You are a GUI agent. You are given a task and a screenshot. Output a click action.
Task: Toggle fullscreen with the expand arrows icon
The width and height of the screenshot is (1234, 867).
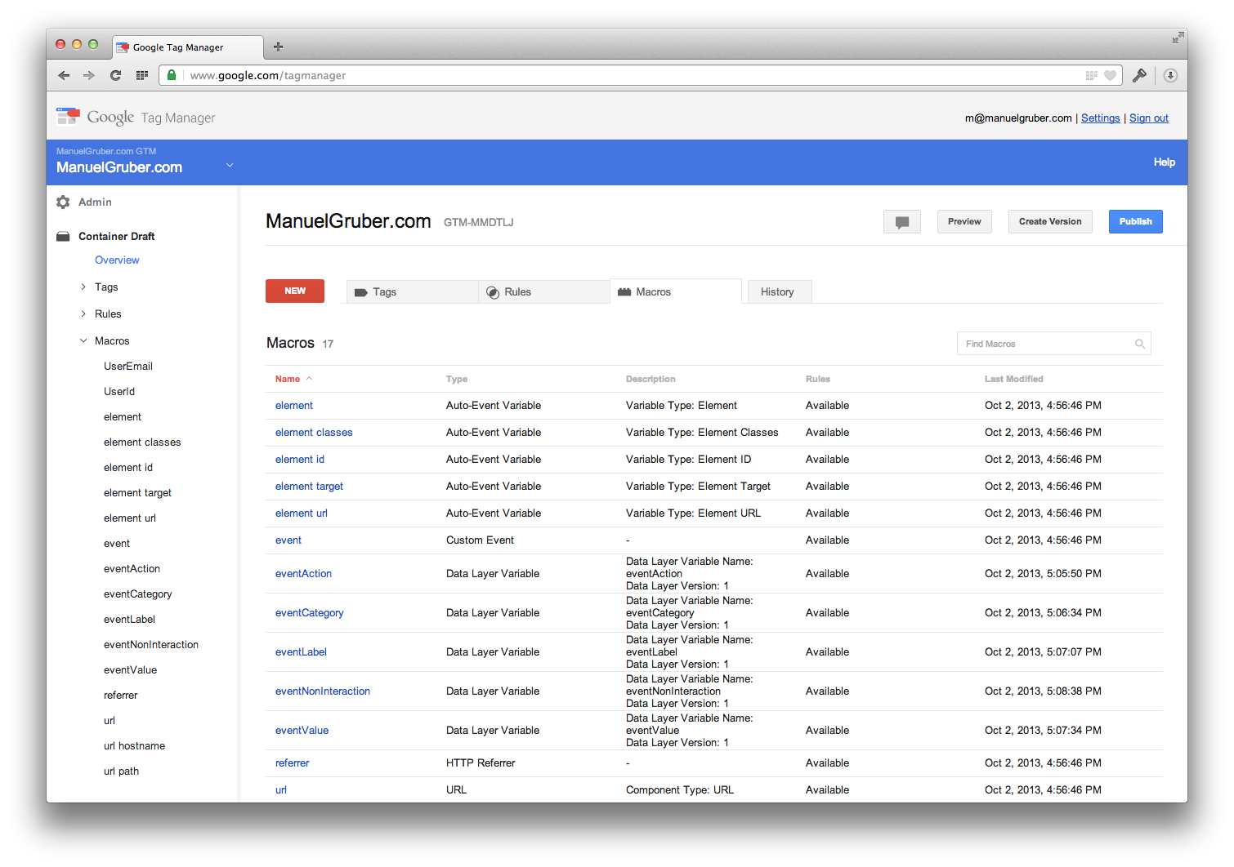[x=1178, y=38]
